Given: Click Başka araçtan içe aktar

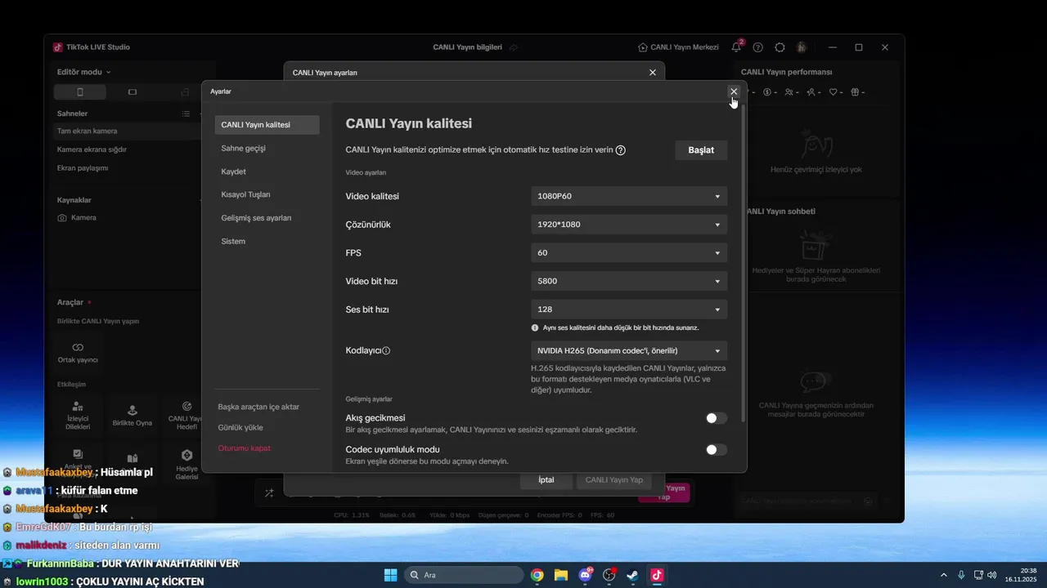Looking at the screenshot, I should (258, 407).
